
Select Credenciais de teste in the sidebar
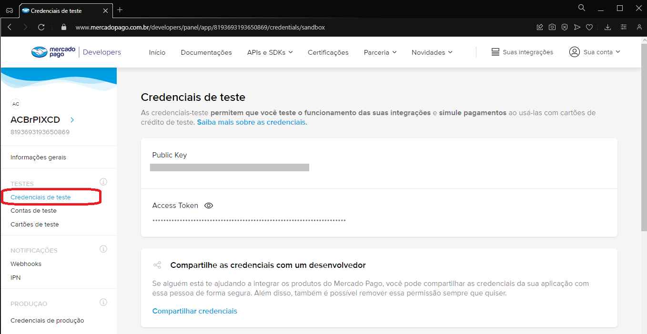coord(40,197)
